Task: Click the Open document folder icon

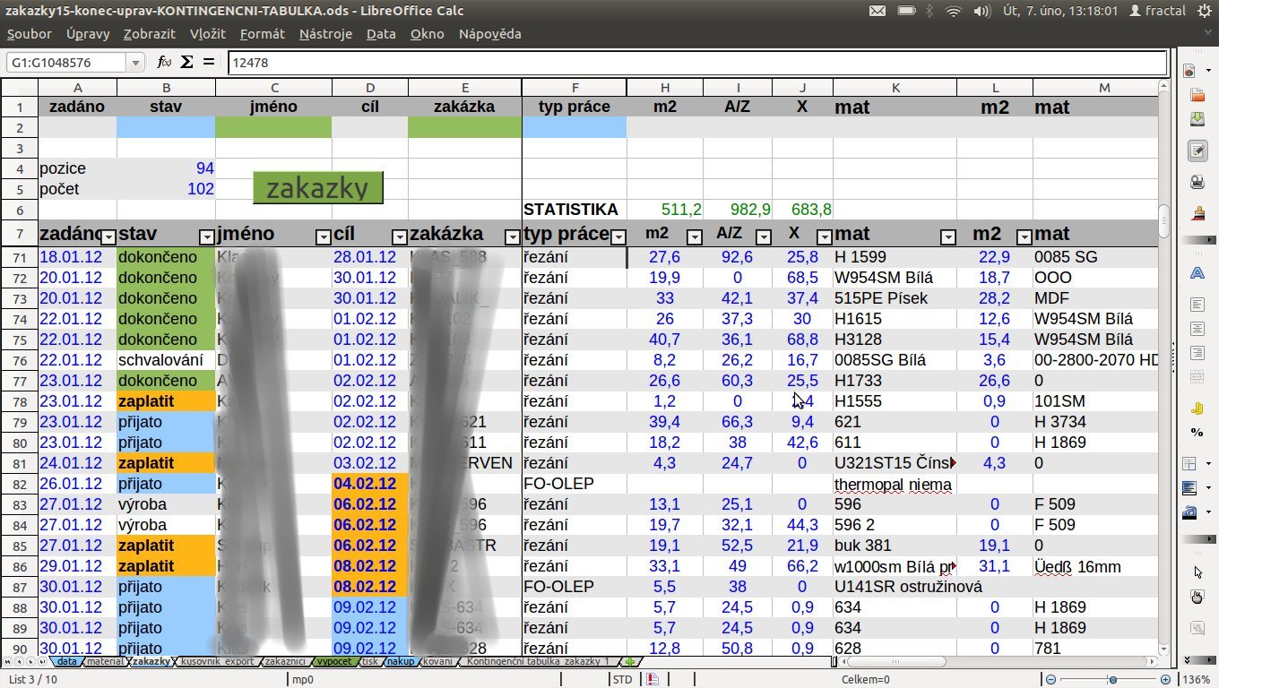Action: pos(1197,95)
